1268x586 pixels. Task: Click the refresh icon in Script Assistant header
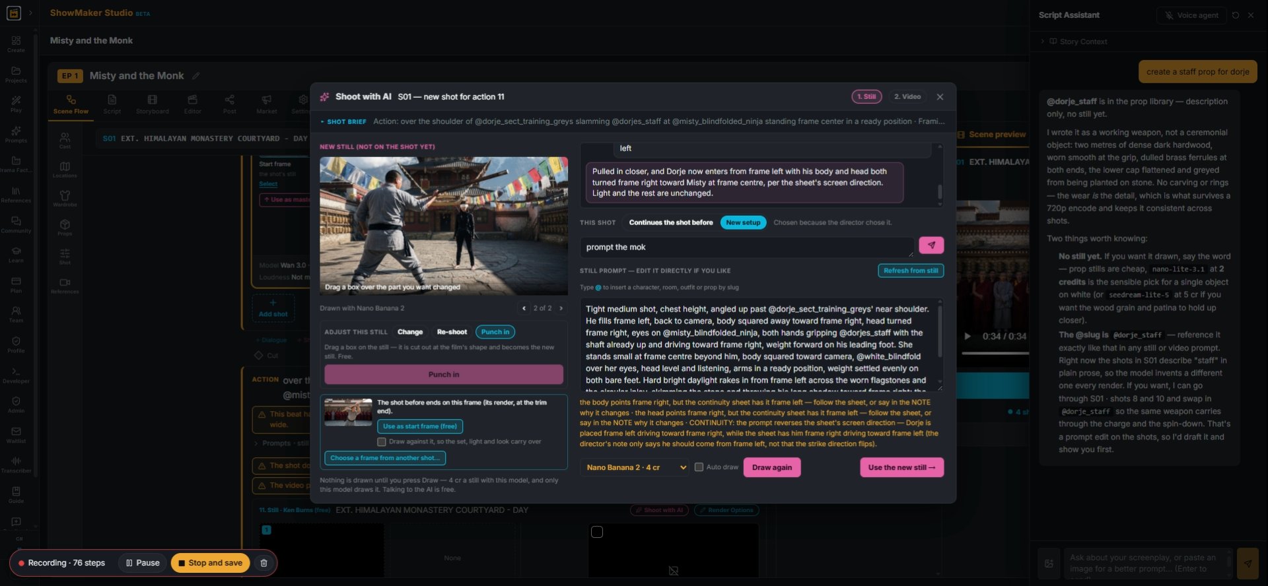[x=1236, y=15]
